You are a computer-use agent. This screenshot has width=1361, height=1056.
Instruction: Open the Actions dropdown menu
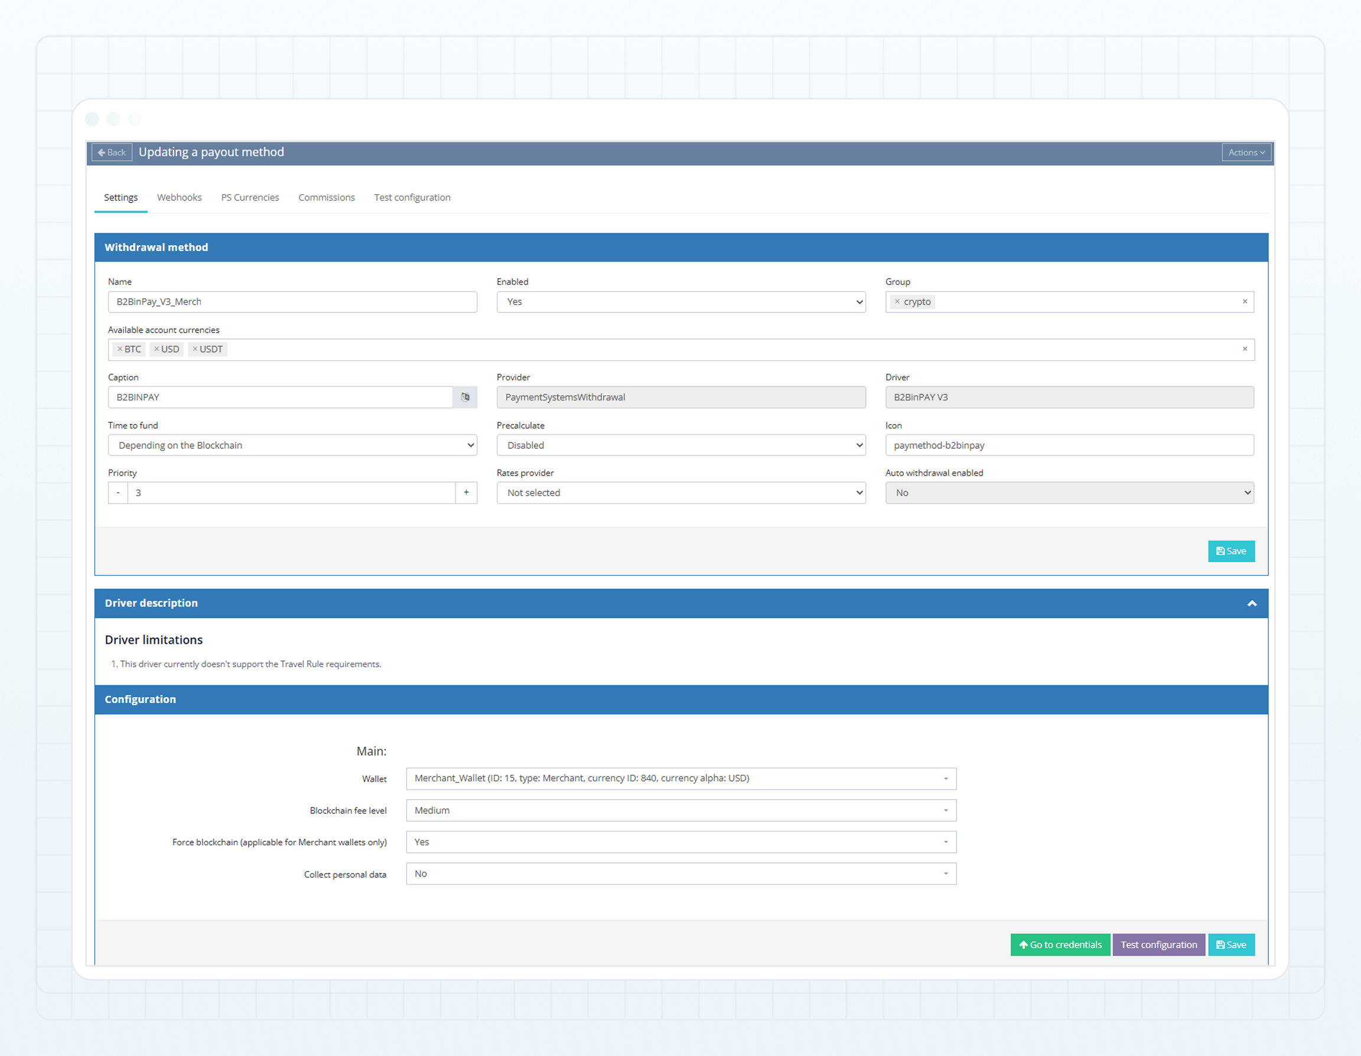point(1246,152)
